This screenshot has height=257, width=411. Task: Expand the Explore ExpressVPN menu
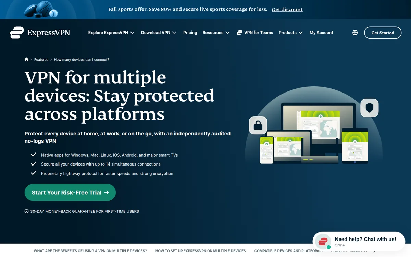click(x=111, y=33)
